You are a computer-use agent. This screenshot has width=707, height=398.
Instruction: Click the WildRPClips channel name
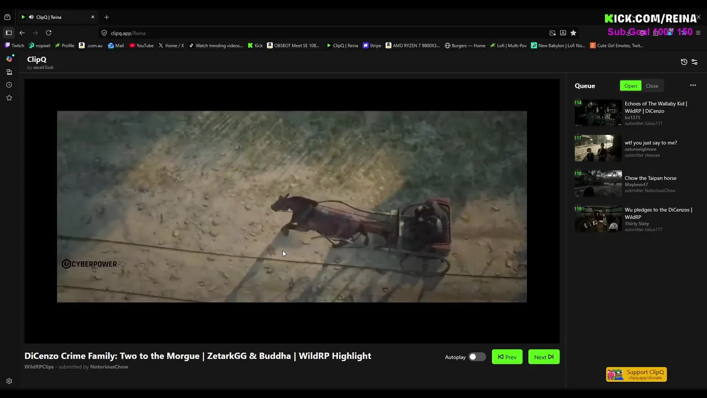coord(39,366)
